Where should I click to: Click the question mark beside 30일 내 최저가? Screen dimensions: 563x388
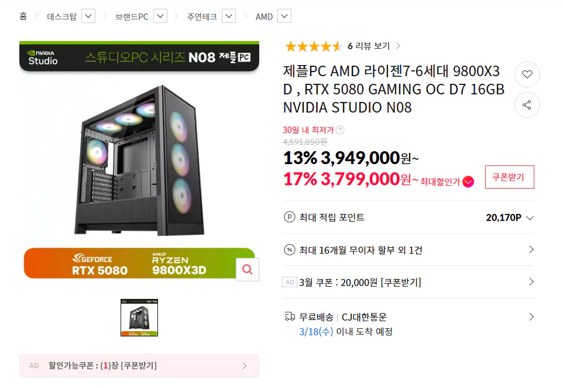339,131
